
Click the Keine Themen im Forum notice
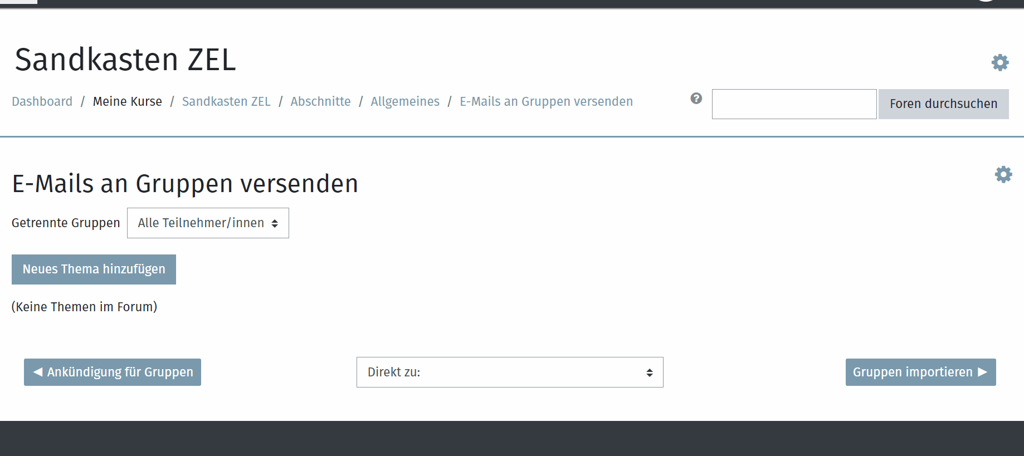[84, 307]
